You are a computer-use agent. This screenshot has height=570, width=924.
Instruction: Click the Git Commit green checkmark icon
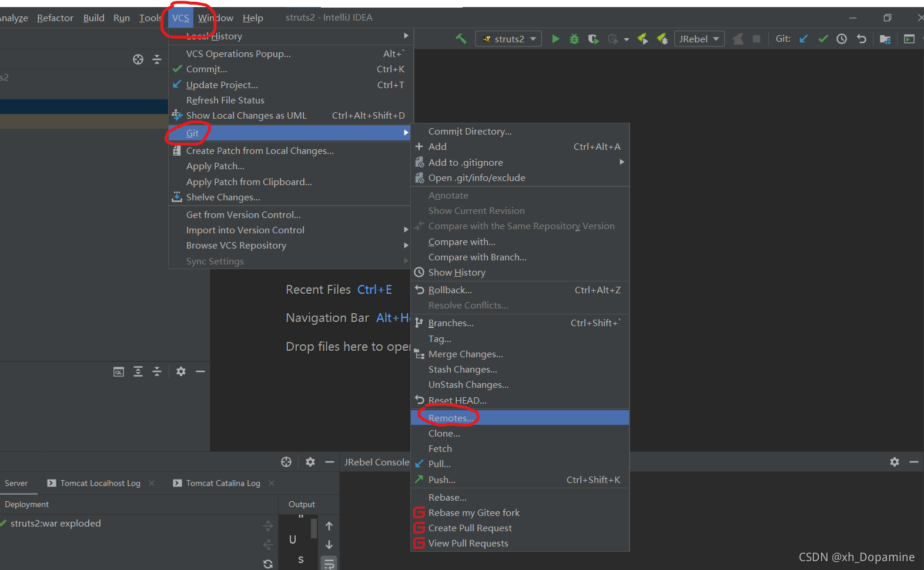tap(823, 39)
